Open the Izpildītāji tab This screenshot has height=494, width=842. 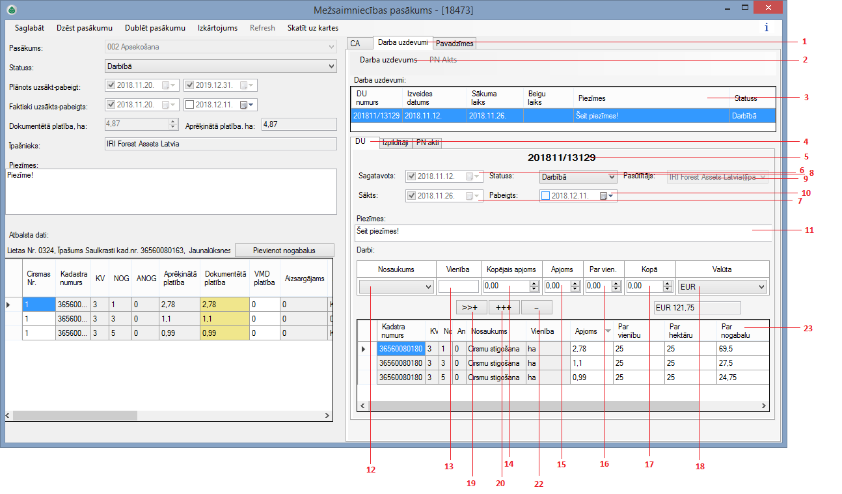coord(396,143)
